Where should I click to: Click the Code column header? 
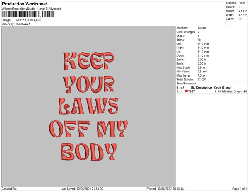click(217, 88)
